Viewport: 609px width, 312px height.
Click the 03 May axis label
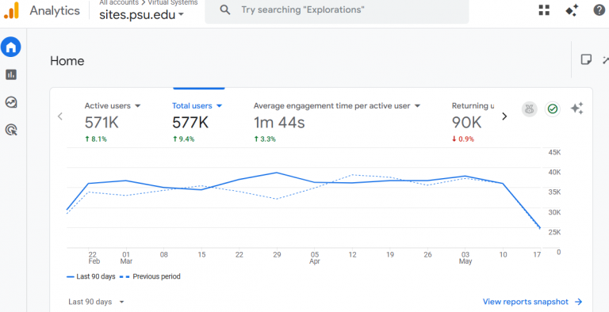point(465,257)
